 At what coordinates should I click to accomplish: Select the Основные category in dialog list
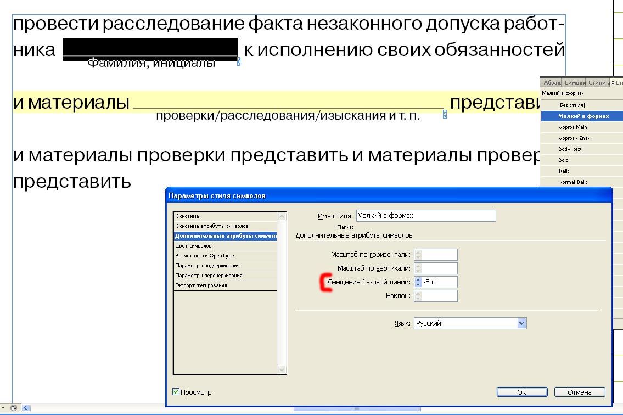[225, 216]
